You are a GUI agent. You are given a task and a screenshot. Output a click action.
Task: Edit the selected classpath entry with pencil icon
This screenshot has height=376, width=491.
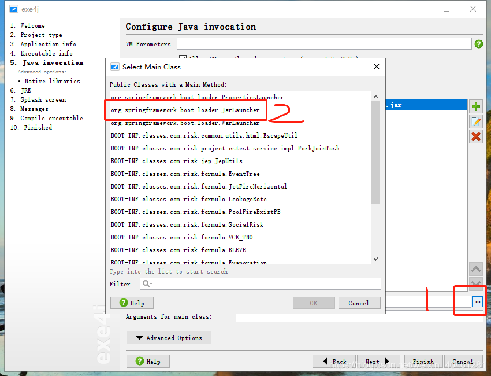[x=475, y=121]
